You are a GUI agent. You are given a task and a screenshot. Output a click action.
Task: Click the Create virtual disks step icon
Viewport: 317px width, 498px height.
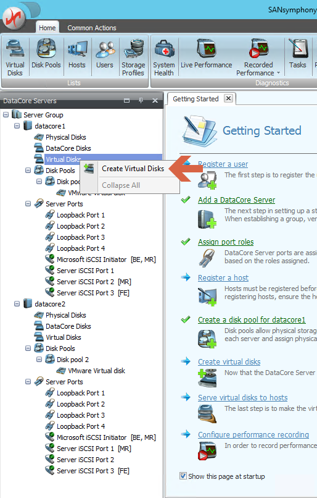click(208, 378)
